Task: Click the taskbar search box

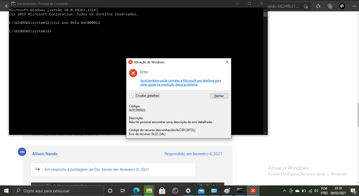Action: (58, 191)
